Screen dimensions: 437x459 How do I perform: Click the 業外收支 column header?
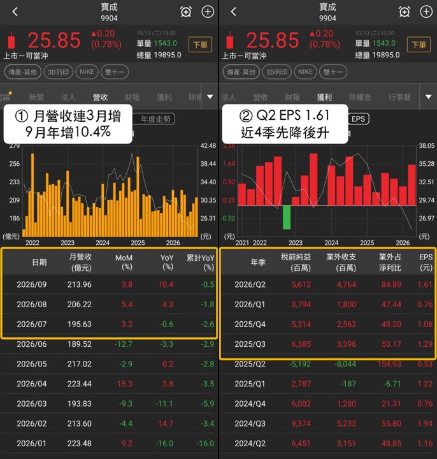(341, 262)
